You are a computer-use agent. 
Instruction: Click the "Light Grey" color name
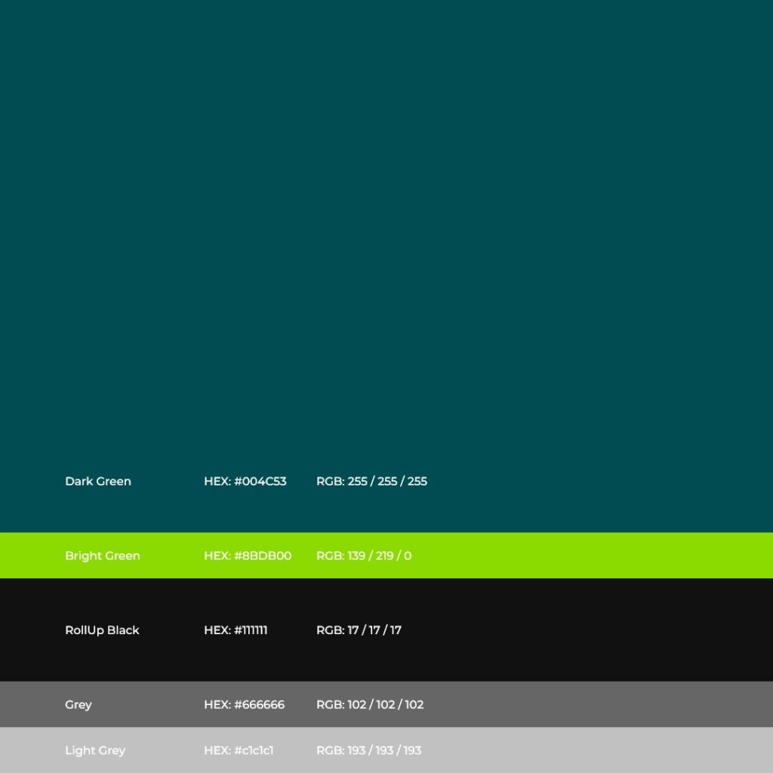pyautogui.click(x=95, y=750)
